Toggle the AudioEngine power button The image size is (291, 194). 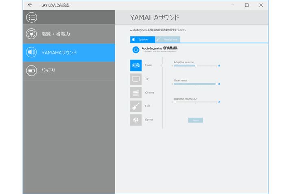pyautogui.click(x=136, y=50)
